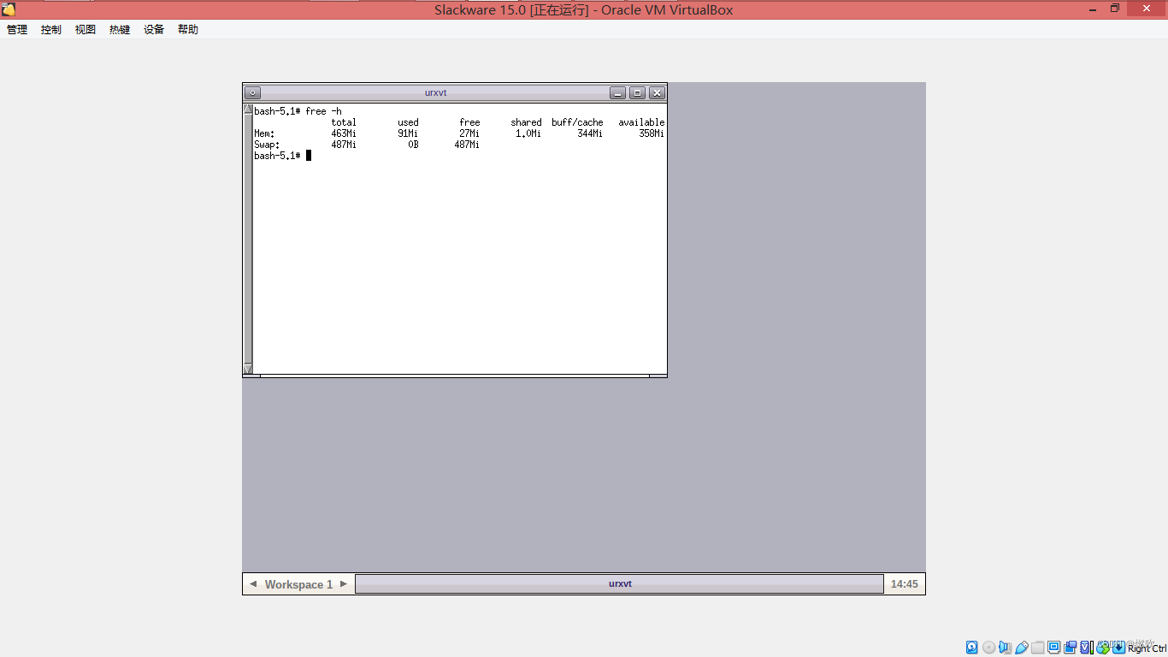The image size is (1168, 657).
Task: Click the 487Mi under the total column
Action: pyautogui.click(x=344, y=145)
